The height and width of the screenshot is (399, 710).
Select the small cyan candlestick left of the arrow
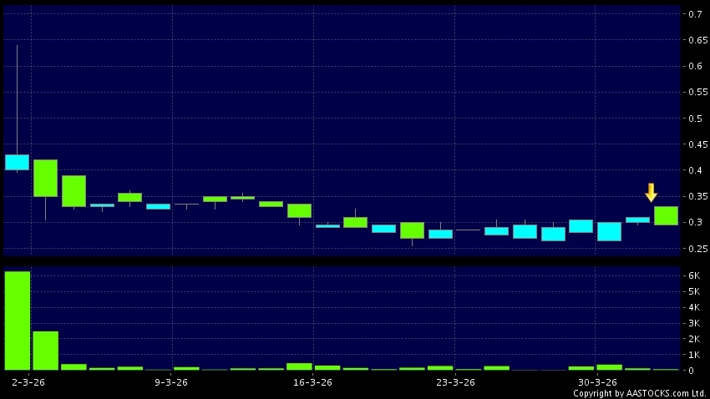tap(637, 220)
